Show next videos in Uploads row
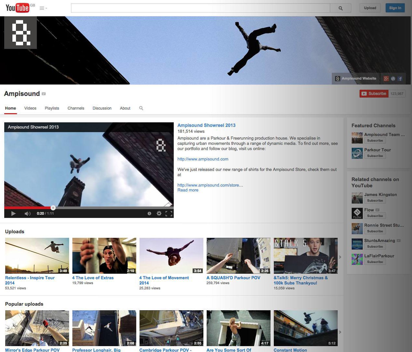 pyautogui.click(x=340, y=257)
